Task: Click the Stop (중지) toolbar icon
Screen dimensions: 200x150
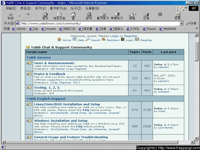Action: tap(45, 16)
